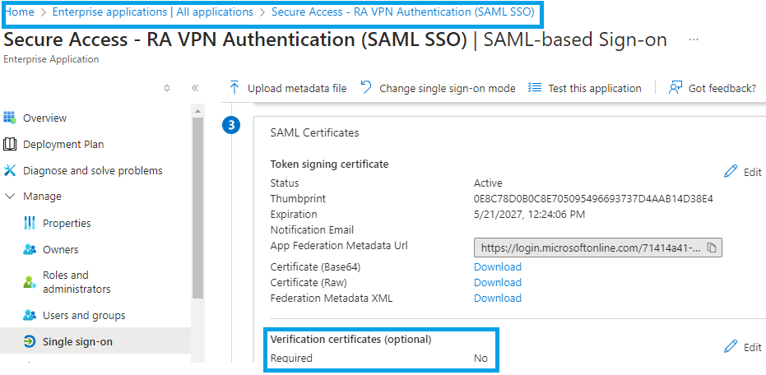Select Diagnose and solve problems

93,170
